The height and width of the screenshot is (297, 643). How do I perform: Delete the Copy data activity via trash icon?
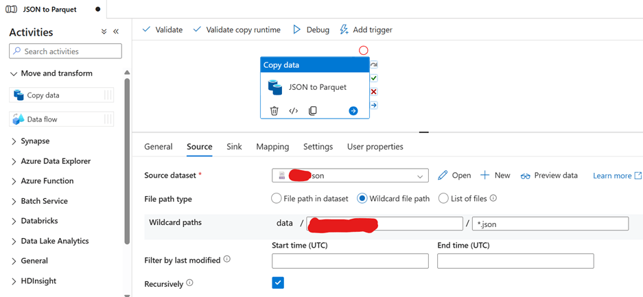[274, 111]
